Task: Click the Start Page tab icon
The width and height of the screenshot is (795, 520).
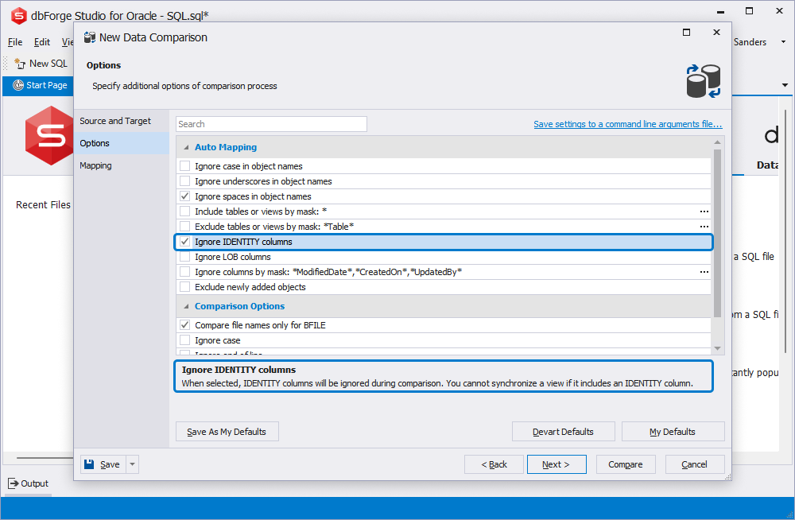Action: (18, 85)
